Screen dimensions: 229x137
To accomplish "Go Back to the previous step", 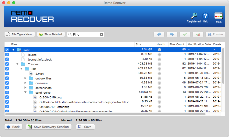I will (13, 127).
